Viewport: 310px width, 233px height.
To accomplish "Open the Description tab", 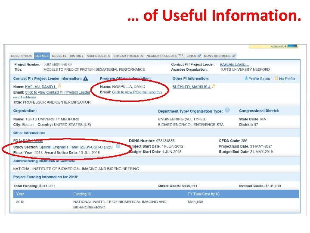I will tap(22, 56).
